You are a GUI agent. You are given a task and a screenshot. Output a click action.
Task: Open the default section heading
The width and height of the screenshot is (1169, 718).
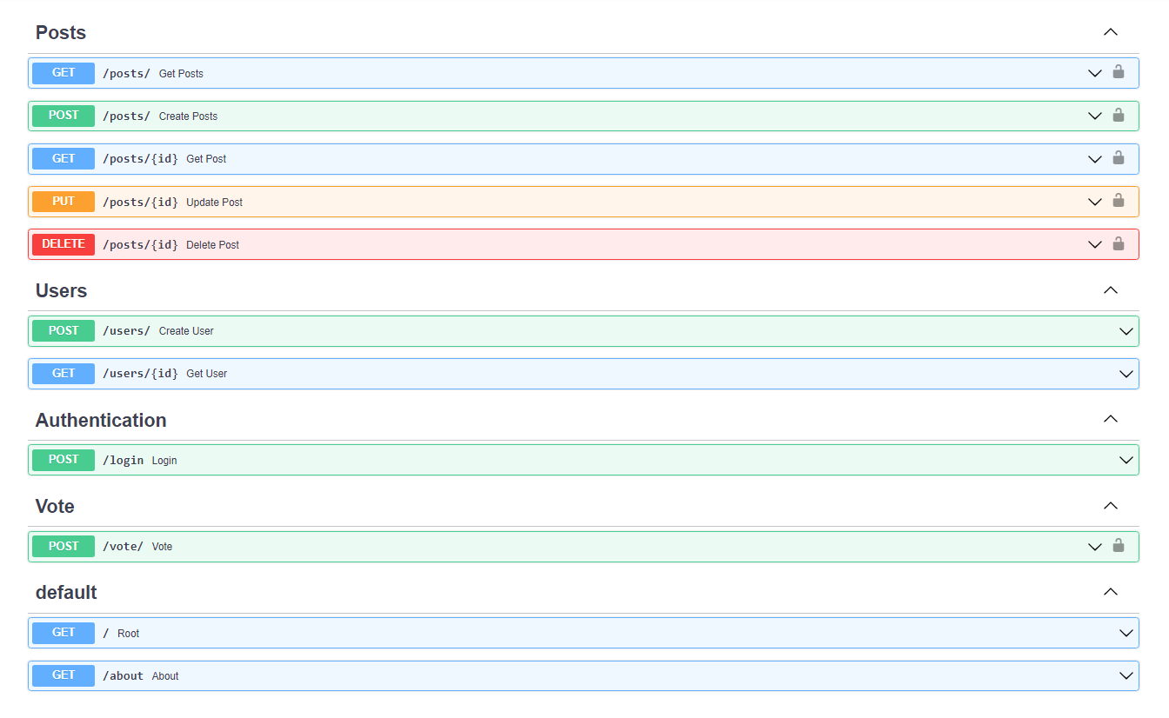pyautogui.click(x=66, y=592)
